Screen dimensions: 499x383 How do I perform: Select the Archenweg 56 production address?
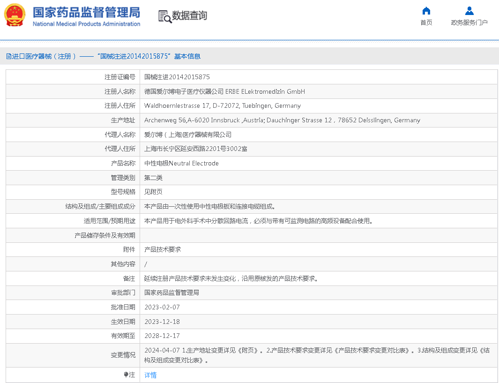(282, 120)
